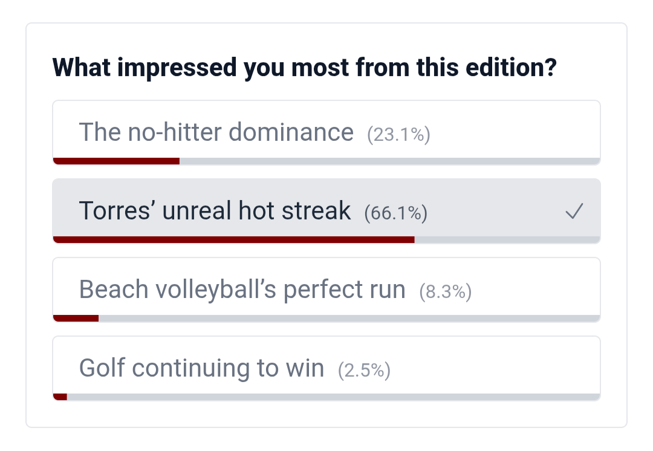Choose "Torres' unreal hot streak" option text
Image resolution: width=653 pixels, height=451 pixels.
[215, 210]
